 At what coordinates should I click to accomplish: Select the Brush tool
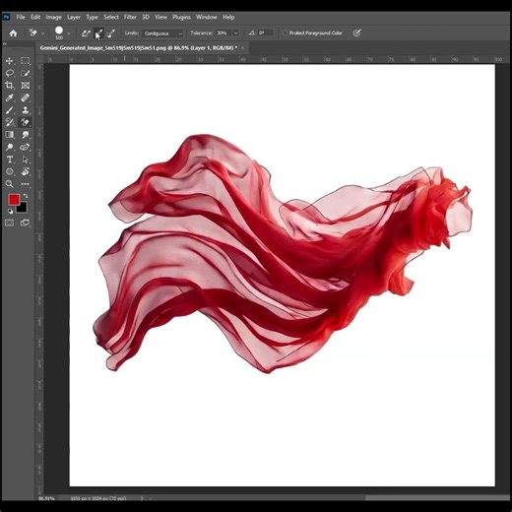[x=9, y=110]
